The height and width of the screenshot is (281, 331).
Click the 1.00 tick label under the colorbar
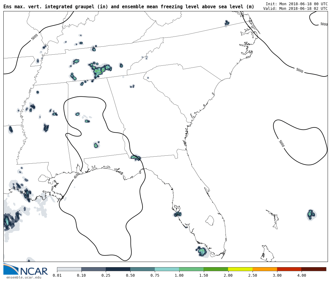point(179,275)
